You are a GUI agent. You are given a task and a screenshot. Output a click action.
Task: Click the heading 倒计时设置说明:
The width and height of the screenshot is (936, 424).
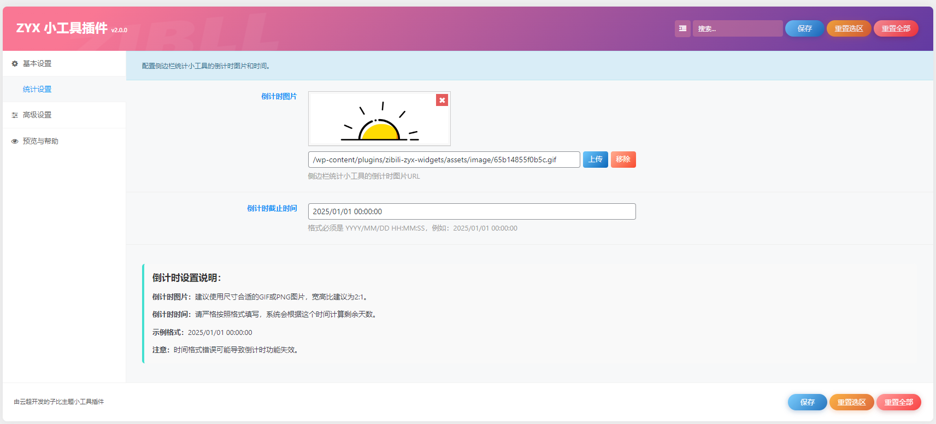click(187, 278)
